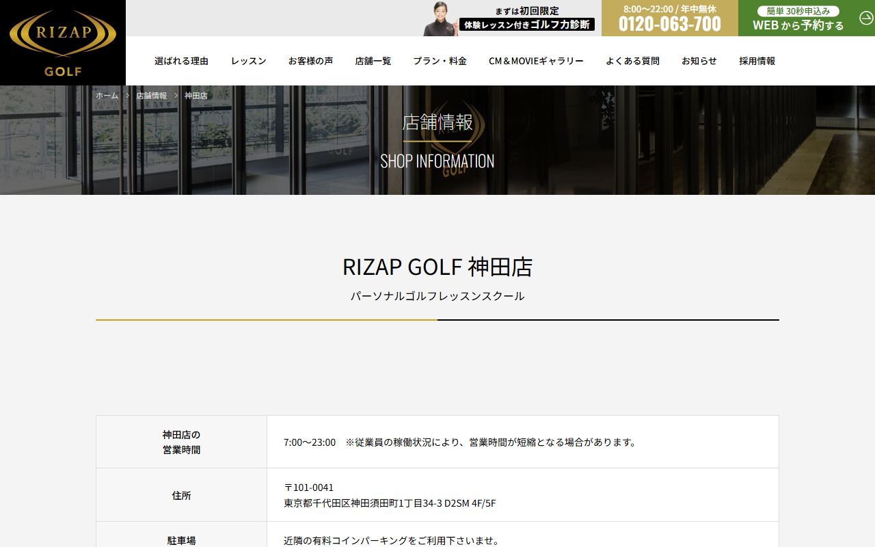Click the 近隣の有料コインパーキング text

pyautogui.click(x=392, y=541)
